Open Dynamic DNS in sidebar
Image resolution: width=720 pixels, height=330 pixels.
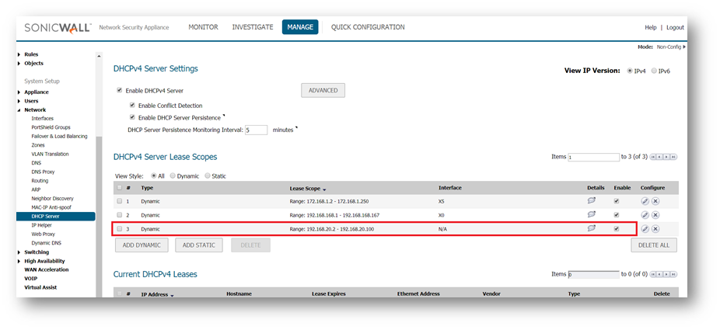click(46, 243)
